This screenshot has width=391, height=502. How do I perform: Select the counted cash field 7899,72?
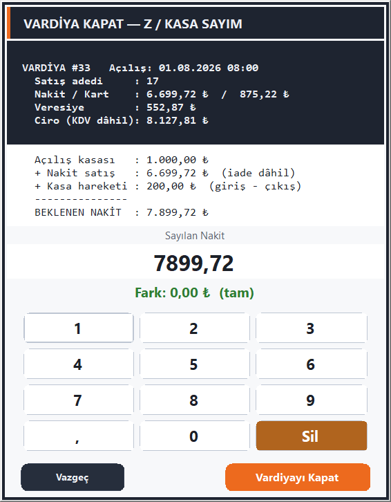tap(195, 261)
